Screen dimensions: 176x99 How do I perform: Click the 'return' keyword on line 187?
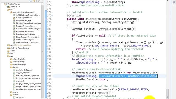81,49
